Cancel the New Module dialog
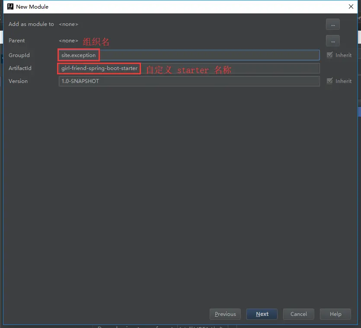Screen dimensions: 361x328 [x=298, y=314]
